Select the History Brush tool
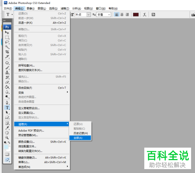 (7, 77)
